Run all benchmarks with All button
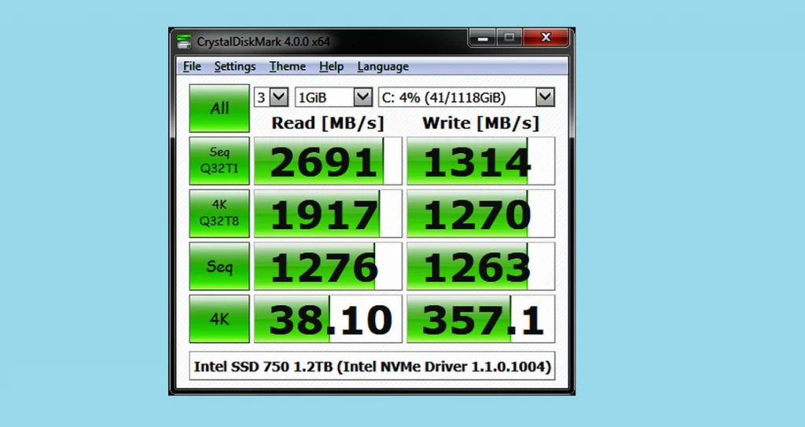 coord(219,108)
